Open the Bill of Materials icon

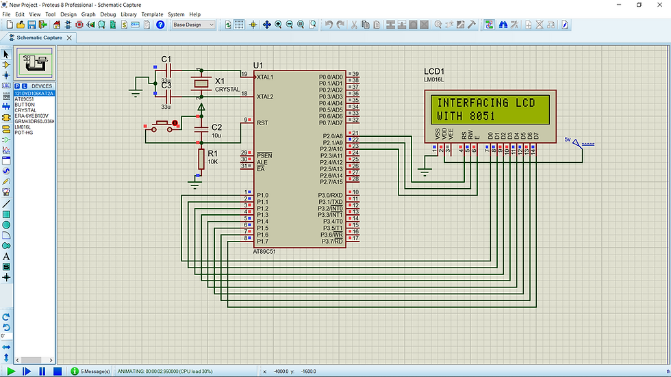(124, 25)
